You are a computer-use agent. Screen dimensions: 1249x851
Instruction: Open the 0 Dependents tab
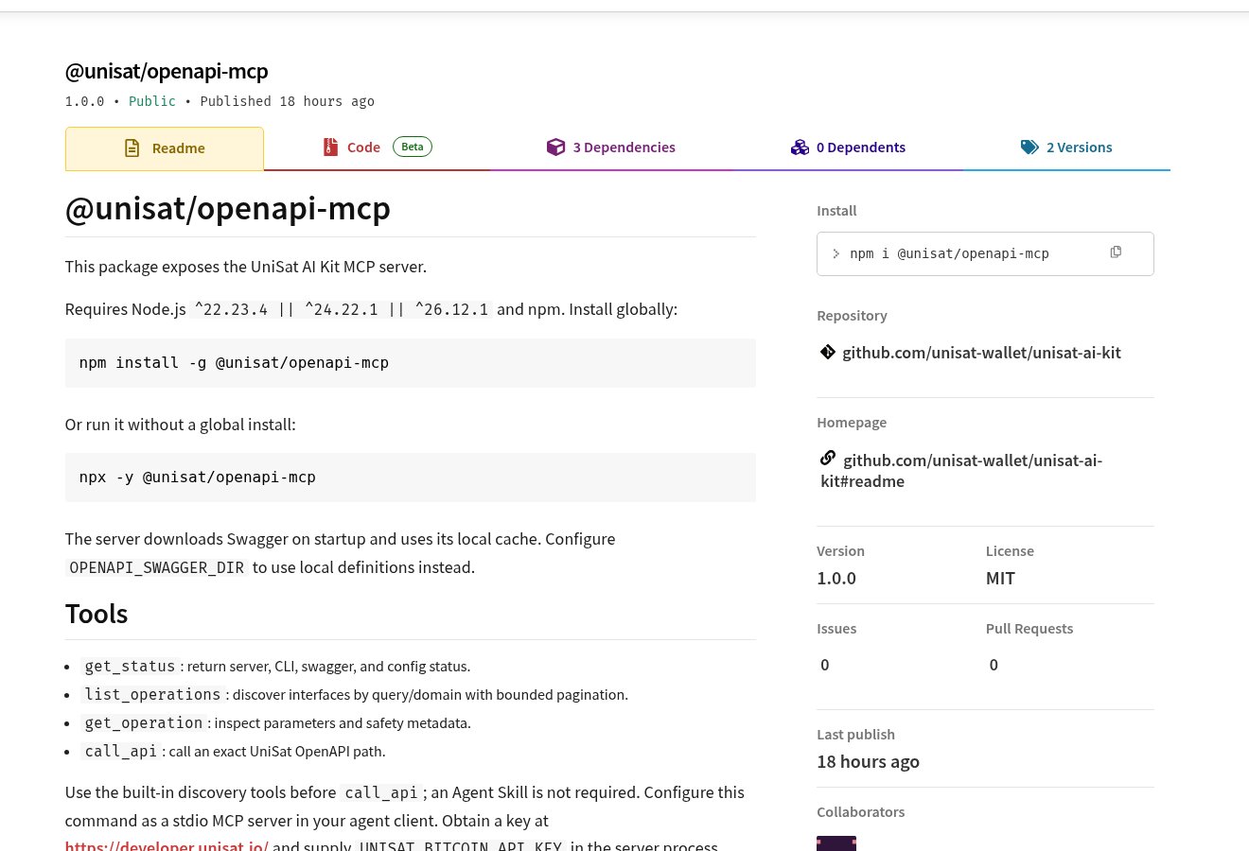[848, 147]
